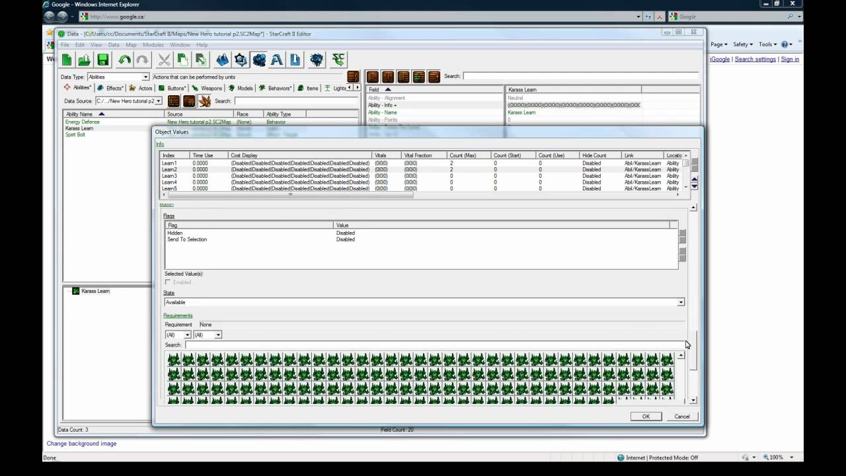Switch to the Models tab
The width and height of the screenshot is (846, 476).
(x=241, y=88)
